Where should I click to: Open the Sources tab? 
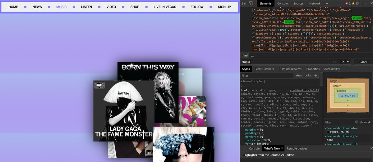coord(298,3)
